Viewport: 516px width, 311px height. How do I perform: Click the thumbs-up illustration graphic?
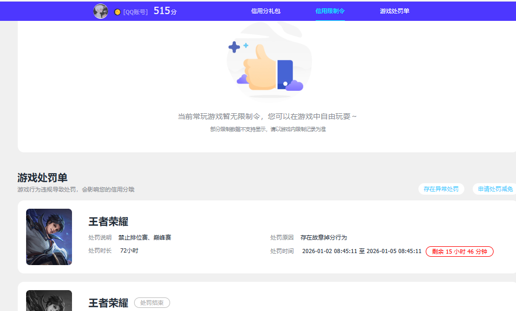click(x=269, y=64)
